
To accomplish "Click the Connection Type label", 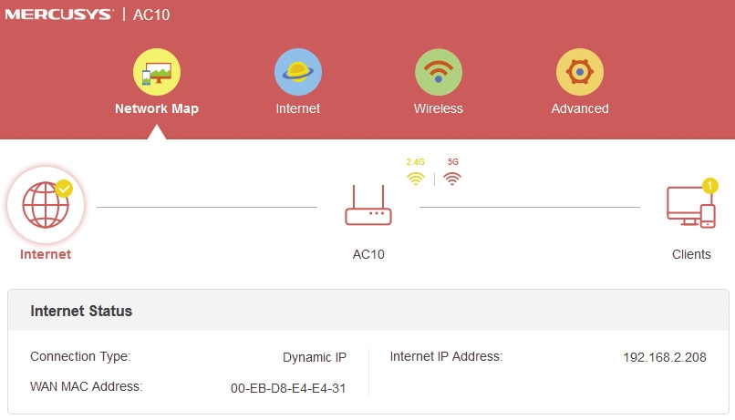I will tap(80, 357).
